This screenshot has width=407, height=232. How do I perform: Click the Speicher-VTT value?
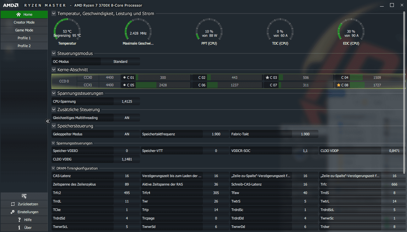[x=216, y=151]
